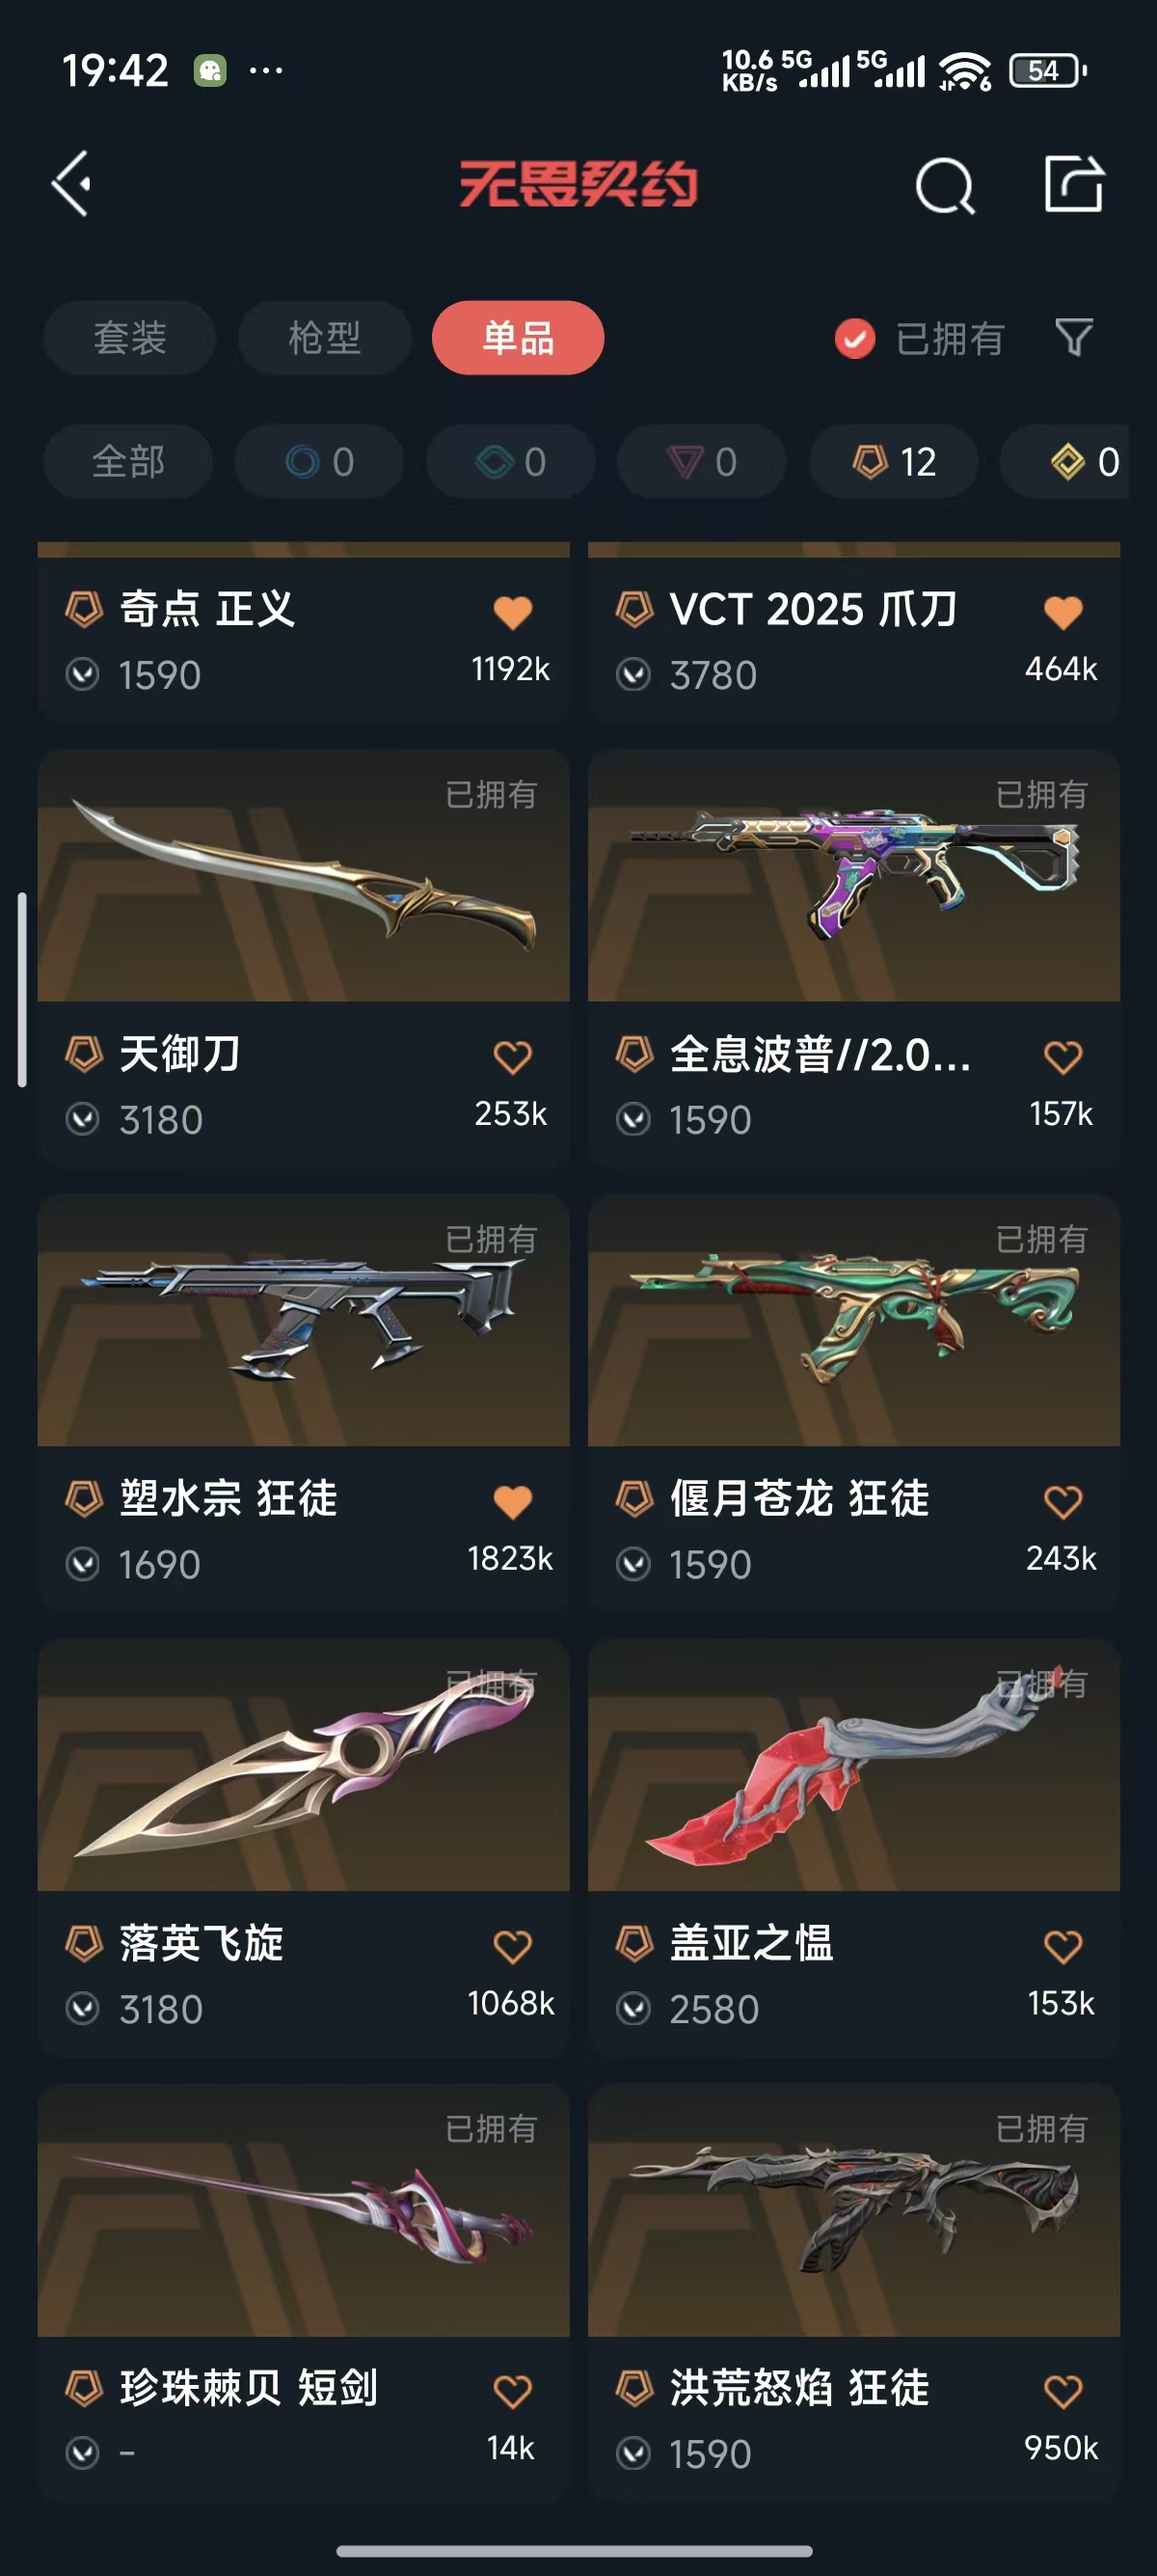Switch to the 套装 tab
The height and width of the screenshot is (2576, 1157).
tap(129, 338)
